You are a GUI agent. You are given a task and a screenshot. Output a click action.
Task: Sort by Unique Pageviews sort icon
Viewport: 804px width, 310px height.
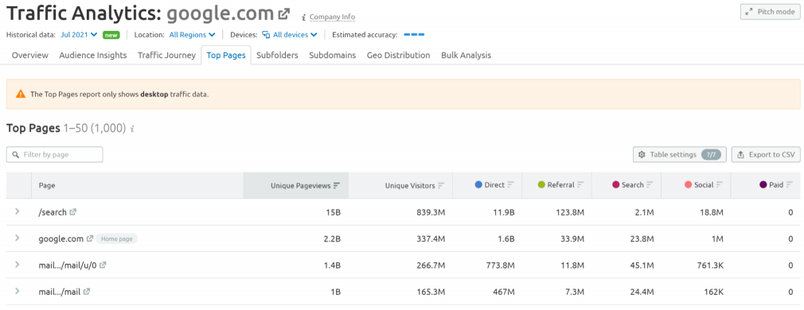pos(337,185)
